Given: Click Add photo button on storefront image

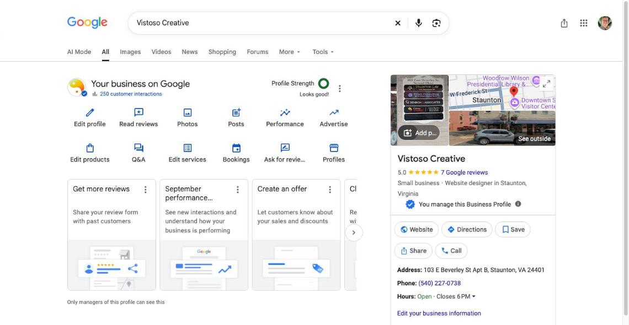Looking at the screenshot, I should 419,133.
